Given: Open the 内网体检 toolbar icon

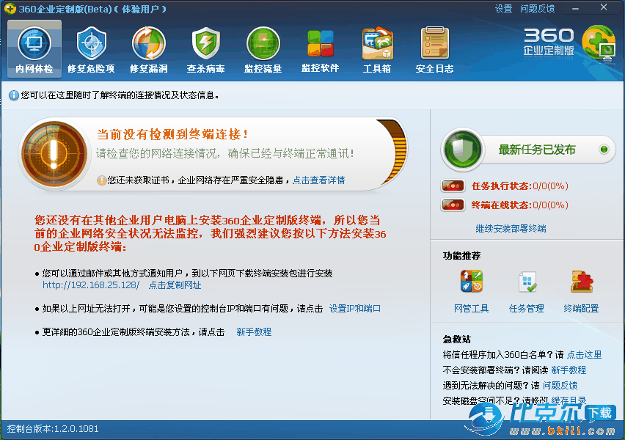Looking at the screenshot, I should (34, 49).
